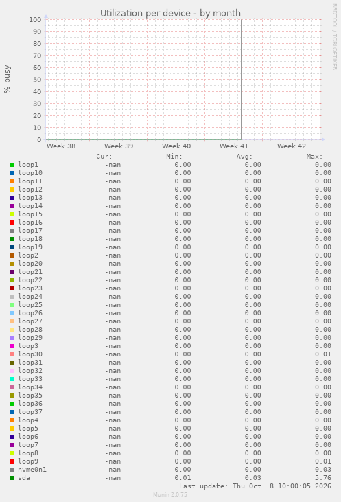
Task: Click the 'Week 42' axis label
Action: (x=292, y=146)
